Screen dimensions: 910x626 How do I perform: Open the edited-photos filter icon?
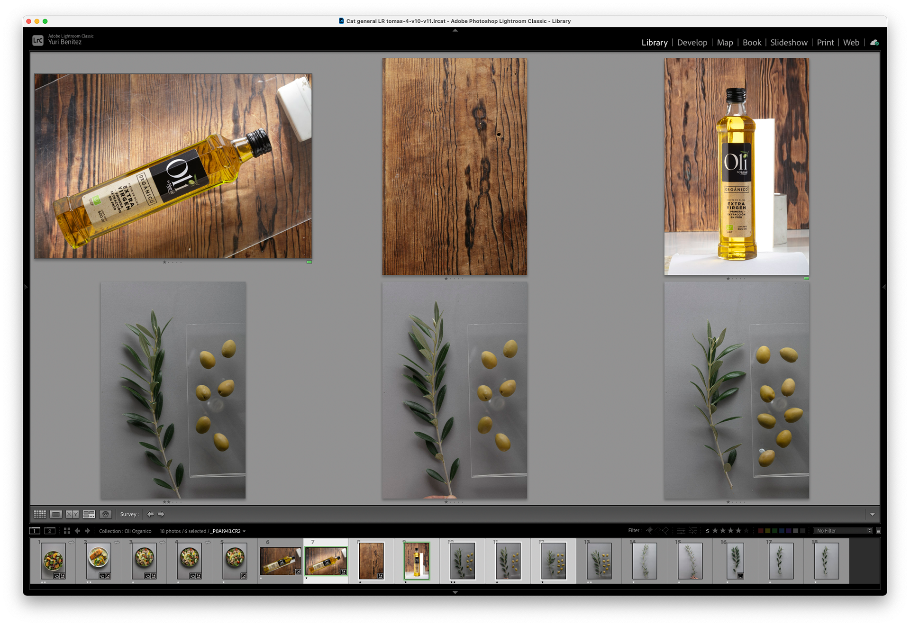pos(681,531)
